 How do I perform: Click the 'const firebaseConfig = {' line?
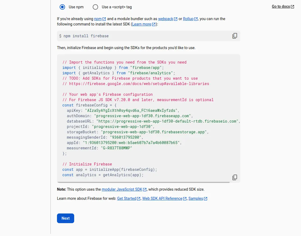[89, 105]
